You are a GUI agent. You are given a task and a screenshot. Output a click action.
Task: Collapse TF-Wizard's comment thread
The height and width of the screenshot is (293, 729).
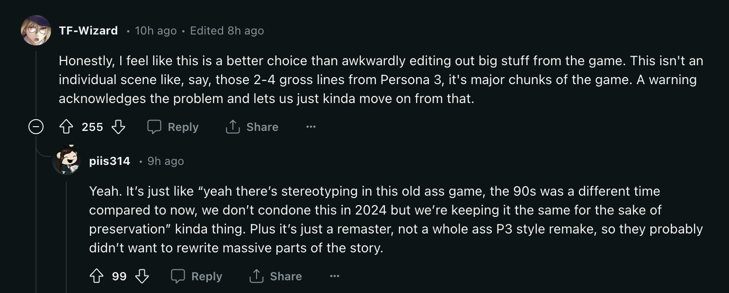pyautogui.click(x=36, y=127)
